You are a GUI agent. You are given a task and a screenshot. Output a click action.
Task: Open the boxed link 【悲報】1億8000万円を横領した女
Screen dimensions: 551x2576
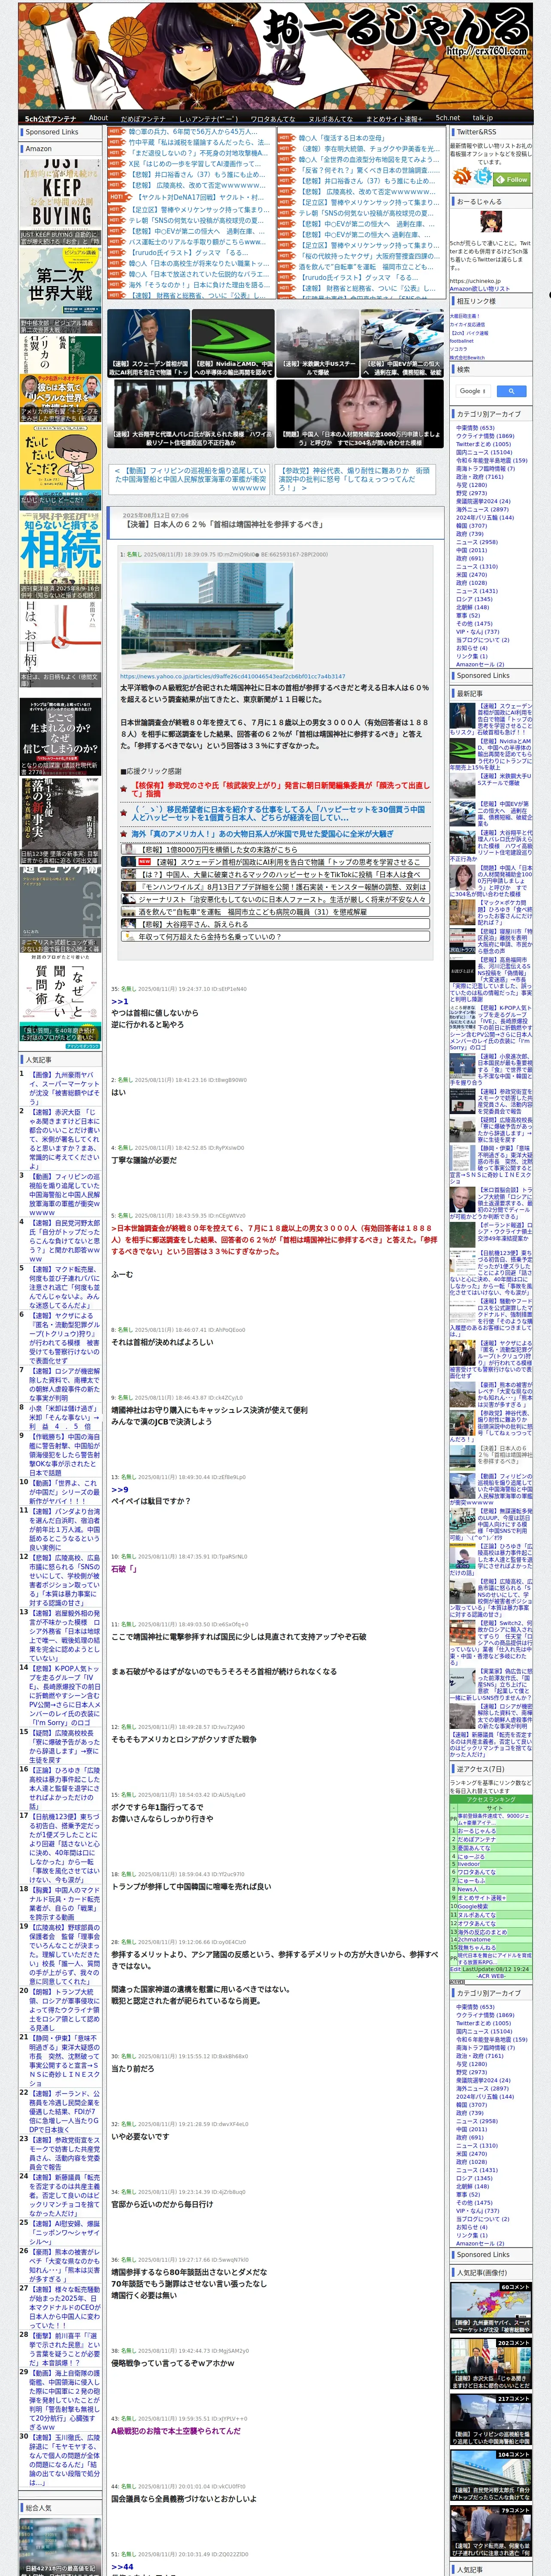coord(275,848)
